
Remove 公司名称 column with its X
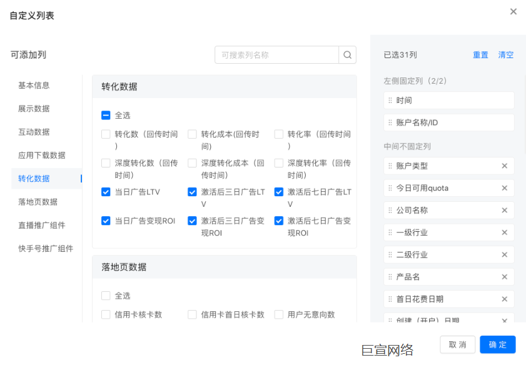(x=504, y=210)
